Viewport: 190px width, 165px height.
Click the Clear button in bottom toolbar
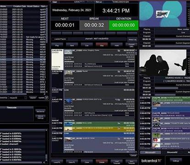87,162
